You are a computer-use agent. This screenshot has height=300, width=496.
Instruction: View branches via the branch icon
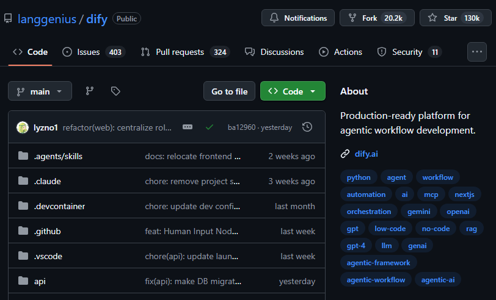[x=90, y=91]
